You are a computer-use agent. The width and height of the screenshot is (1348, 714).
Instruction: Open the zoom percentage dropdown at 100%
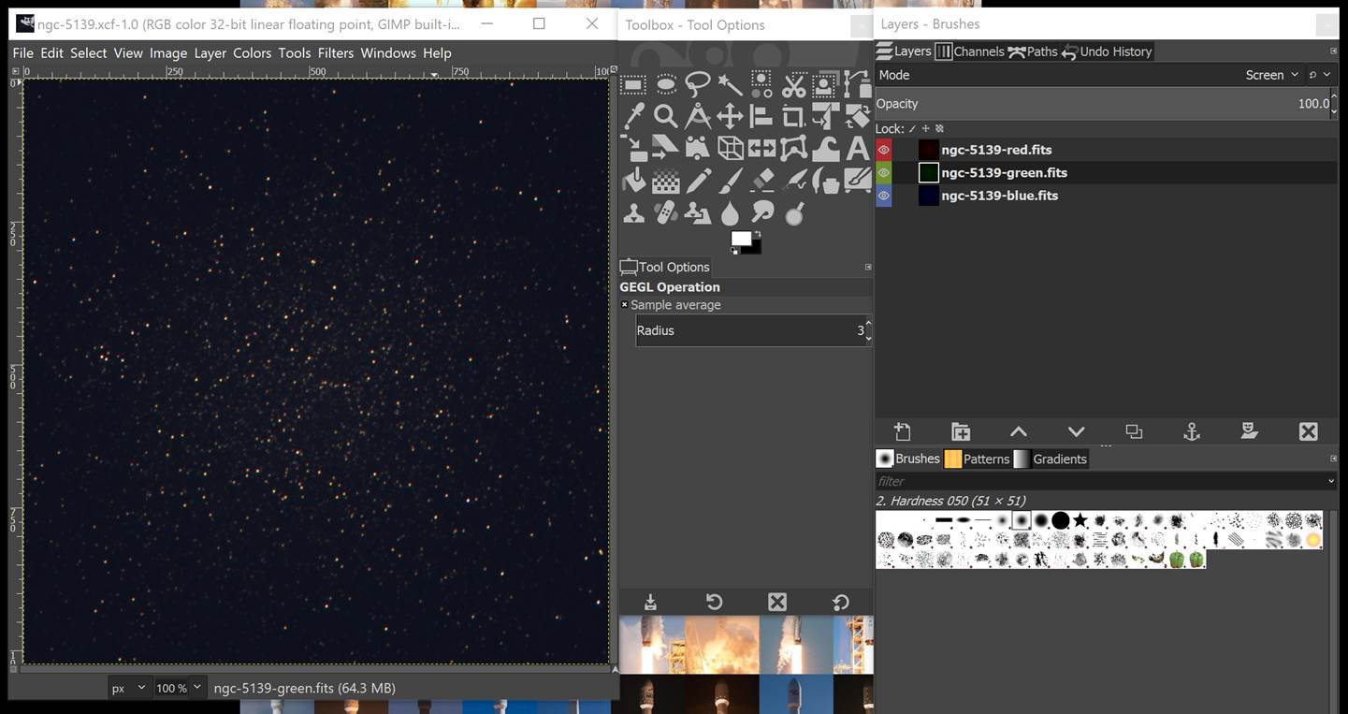tap(179, 688)
